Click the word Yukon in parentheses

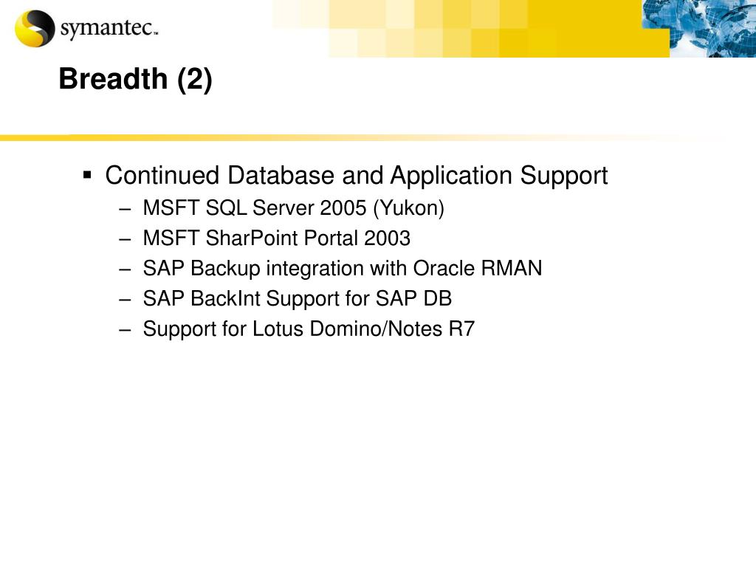point(409,208)
